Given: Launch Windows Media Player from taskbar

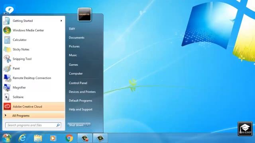Looking at the screenshot, I should click(53, 138).
